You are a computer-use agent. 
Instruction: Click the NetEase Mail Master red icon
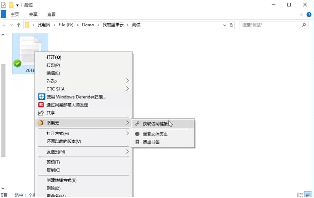pos(41,104)
